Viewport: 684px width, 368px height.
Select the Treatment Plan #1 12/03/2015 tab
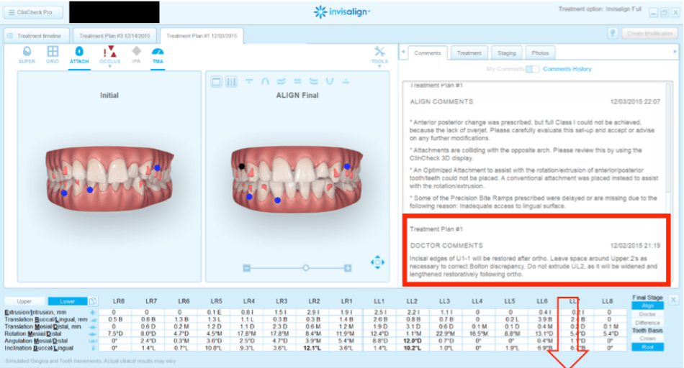(x=202, y=36)
